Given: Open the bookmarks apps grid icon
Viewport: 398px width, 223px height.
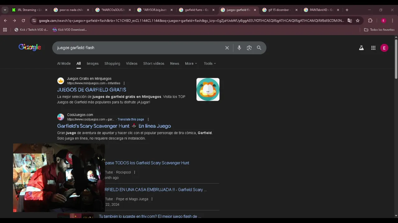Looking at the screenshot, I should click(x=5, y=30).
